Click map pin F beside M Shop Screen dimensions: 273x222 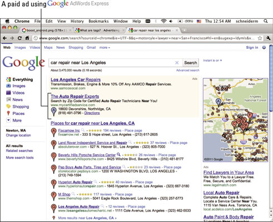[x=53, y=196]
